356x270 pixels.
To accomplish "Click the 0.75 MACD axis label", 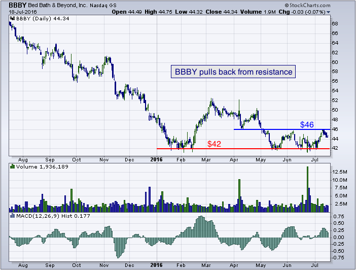I will tap(339, 216).
